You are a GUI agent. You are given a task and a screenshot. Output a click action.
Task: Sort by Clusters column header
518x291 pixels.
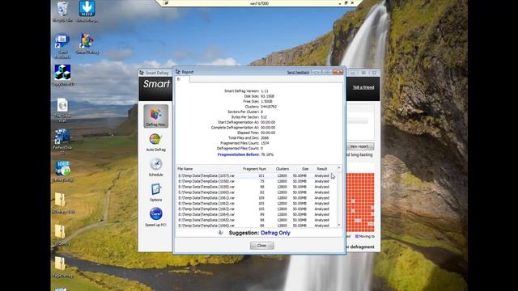[282, 169]
